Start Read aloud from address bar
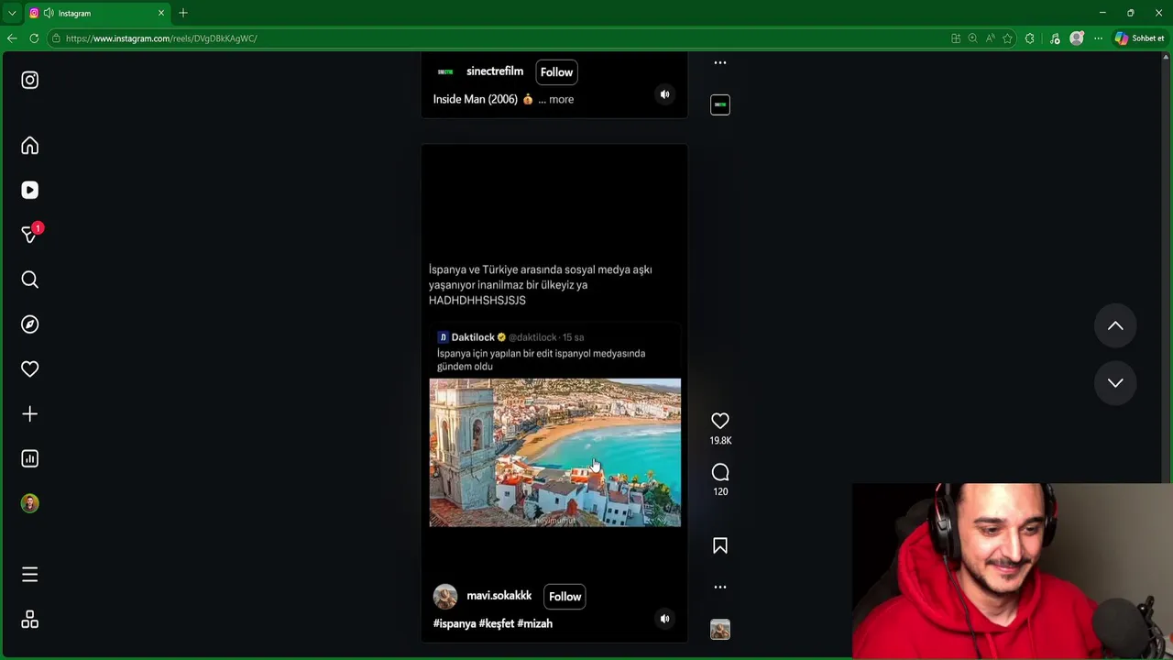1173x660 pixels. coord(990,38)
